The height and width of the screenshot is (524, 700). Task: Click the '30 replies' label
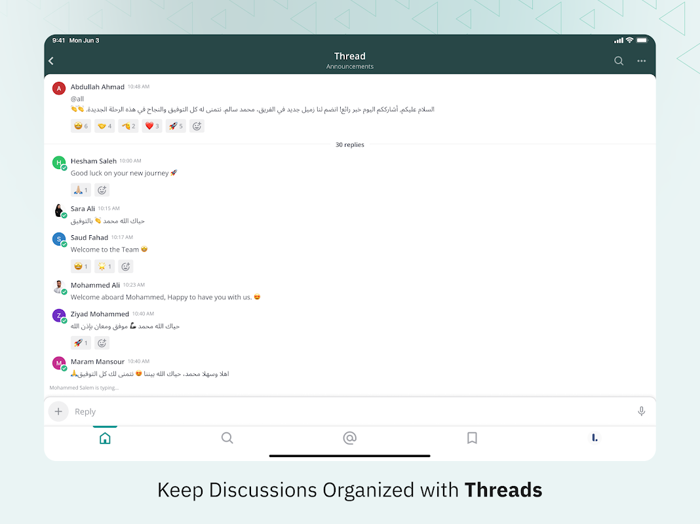349,145
